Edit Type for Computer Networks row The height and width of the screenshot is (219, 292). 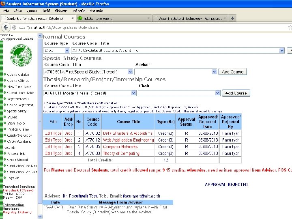[53, 147]
